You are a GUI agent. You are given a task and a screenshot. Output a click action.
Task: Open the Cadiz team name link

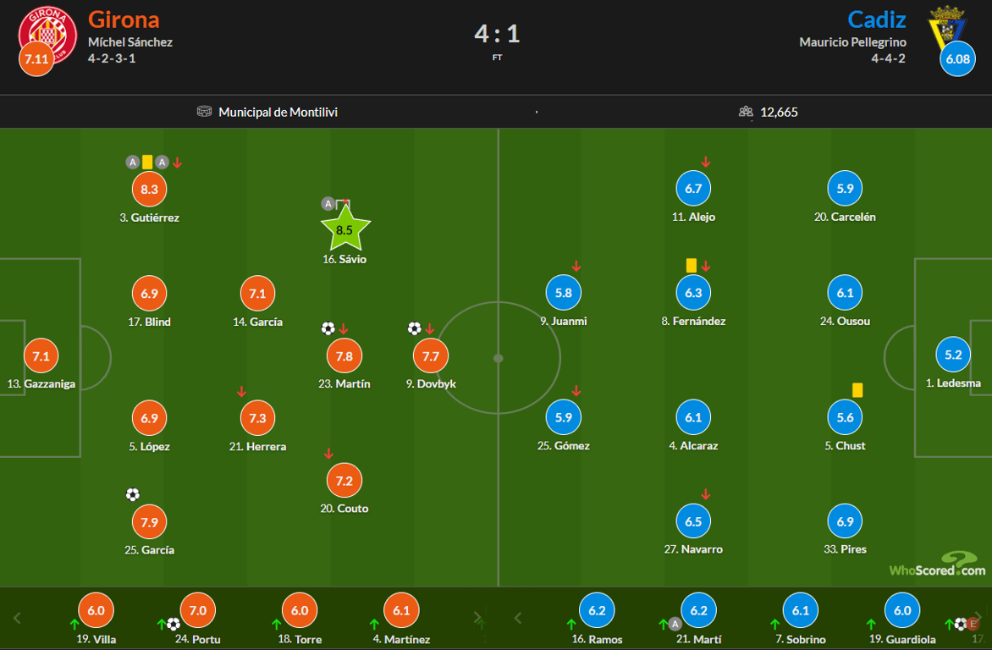click(877, 19)
